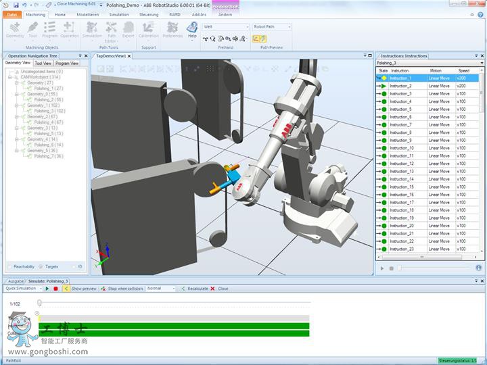Select the Targets radio button

coord(41,267)
